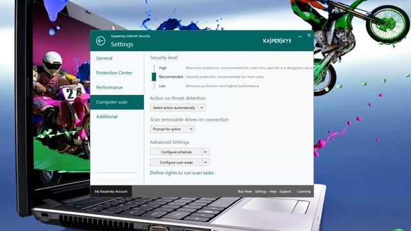411x231 pixels.
Task: Open the Support link
Action: click(x=285, y=191)
